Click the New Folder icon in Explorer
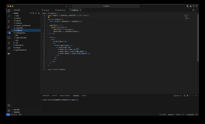 pos(34,13)
